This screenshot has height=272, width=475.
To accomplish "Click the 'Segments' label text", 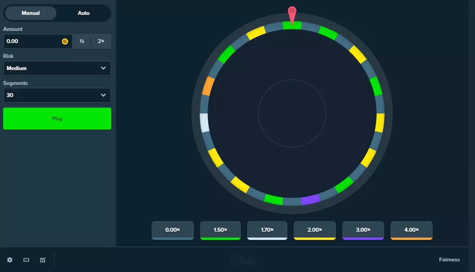I will (x=15, y=83).
